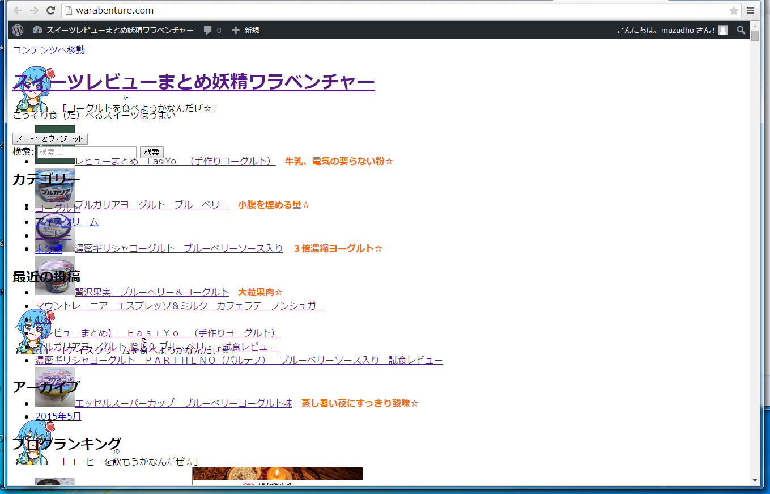The image size is (770, 494).
Task: Go back with the browser back arrow
Action: click(x=18, y=10)
